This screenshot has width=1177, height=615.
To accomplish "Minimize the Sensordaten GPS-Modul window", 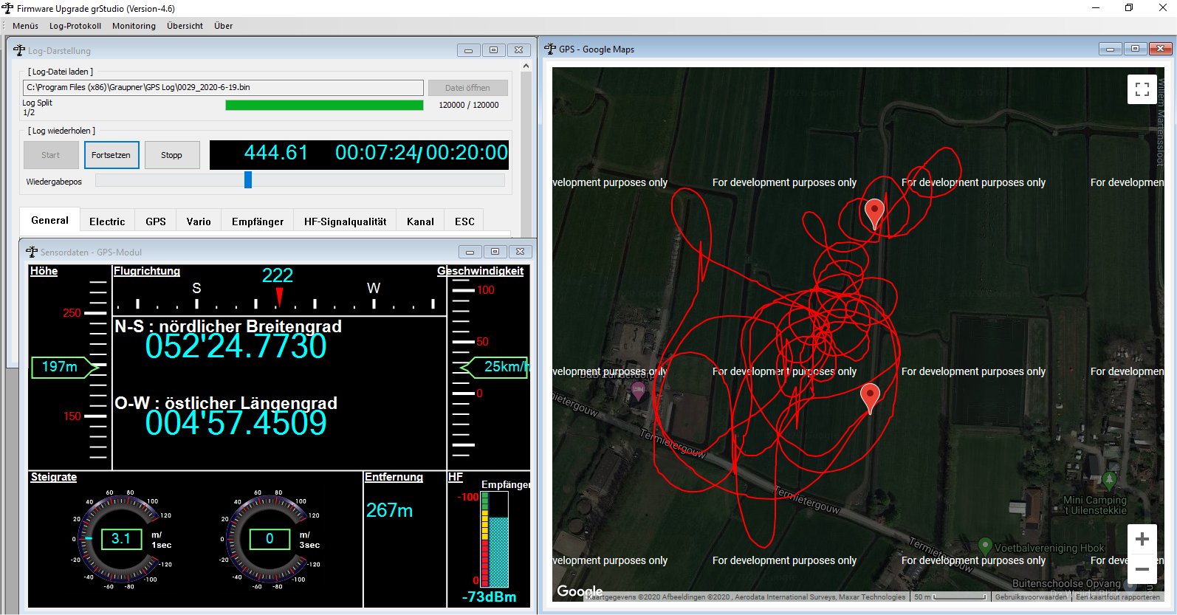I will [470, 252].
